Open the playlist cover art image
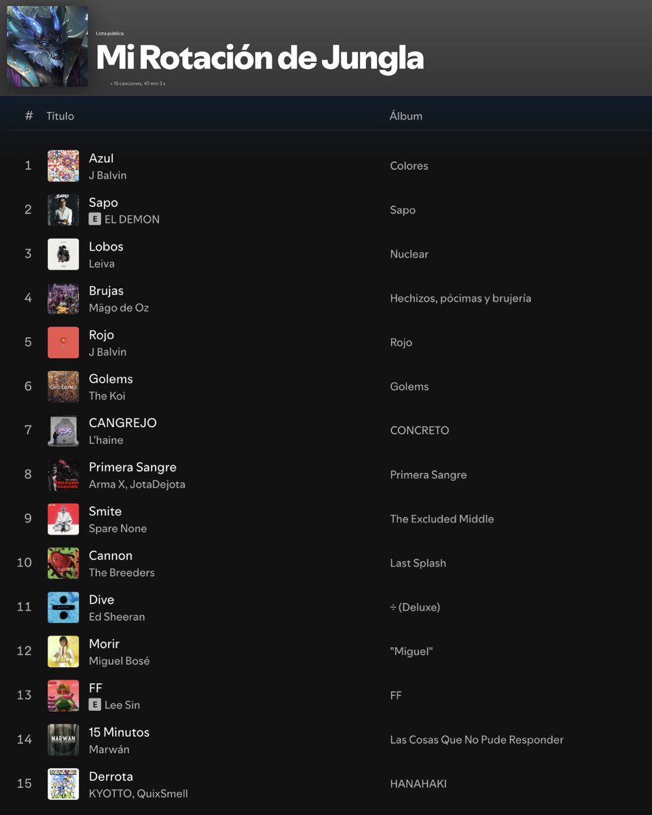 [47, 47]
